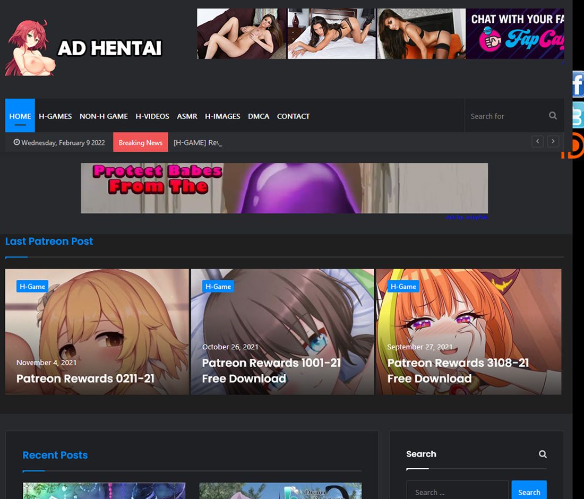Toggle the H-Game label on the November post
The height and width of the screenshot is (499, 584).
coord(32,286)
